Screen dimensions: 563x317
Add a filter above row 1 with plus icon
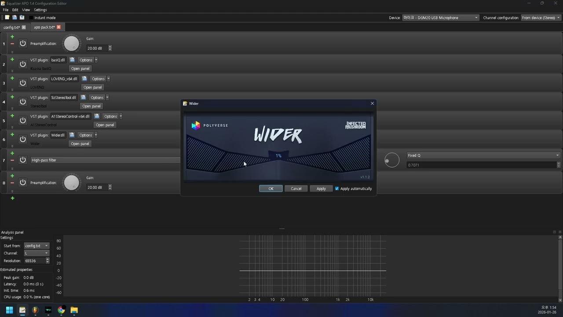[12, 37]
